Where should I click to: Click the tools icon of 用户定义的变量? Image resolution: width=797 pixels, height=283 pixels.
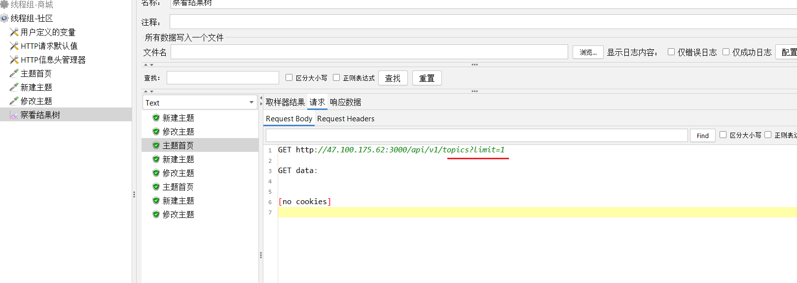click(14, 32)
